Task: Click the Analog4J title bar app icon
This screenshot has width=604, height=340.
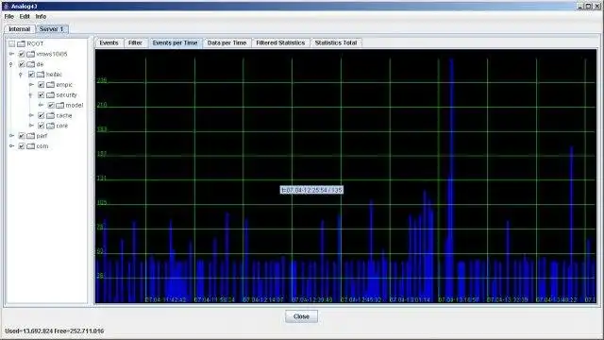Action: [6, 7]
